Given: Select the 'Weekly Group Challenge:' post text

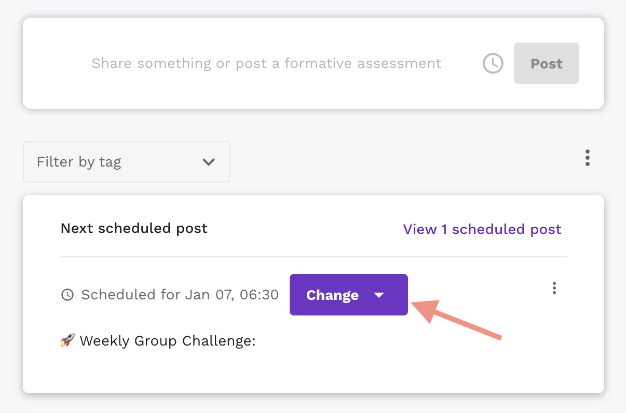Looking at the screenshot, I should [168, 341].
